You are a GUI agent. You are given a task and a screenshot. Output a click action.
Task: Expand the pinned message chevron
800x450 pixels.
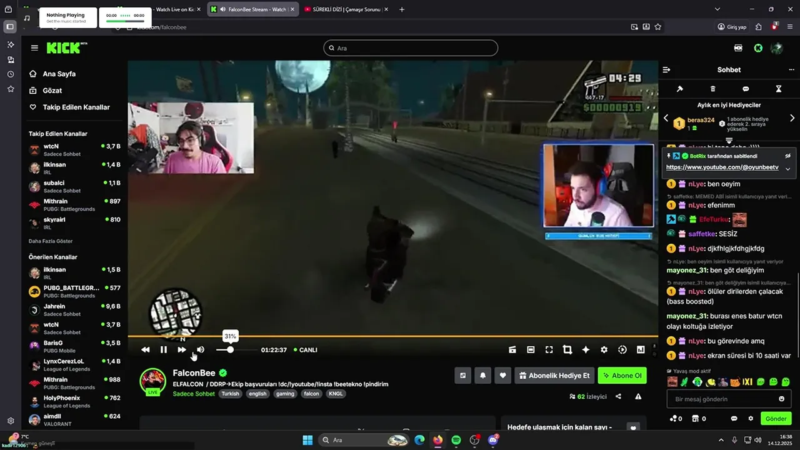point(787,169)
